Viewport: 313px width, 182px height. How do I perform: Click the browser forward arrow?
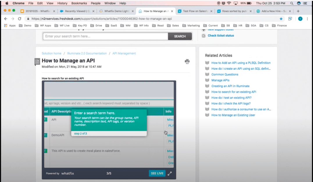tap(12, 19)
